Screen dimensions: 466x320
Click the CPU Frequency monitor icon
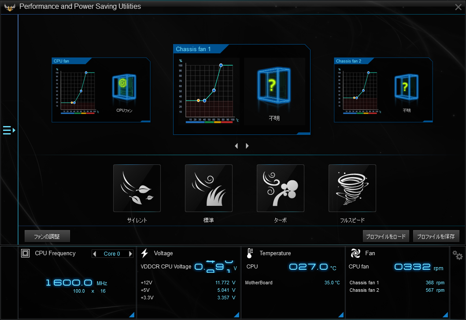(25, 253)
